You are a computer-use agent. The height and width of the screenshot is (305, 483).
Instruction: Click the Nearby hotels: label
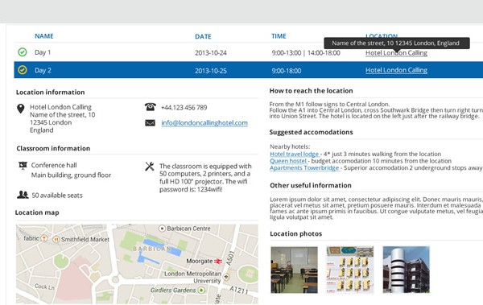pos(290,146)
